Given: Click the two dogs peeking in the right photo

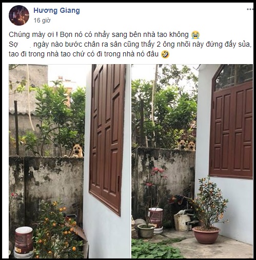Looking at the screenshot, I should click(x=187, y=145).
